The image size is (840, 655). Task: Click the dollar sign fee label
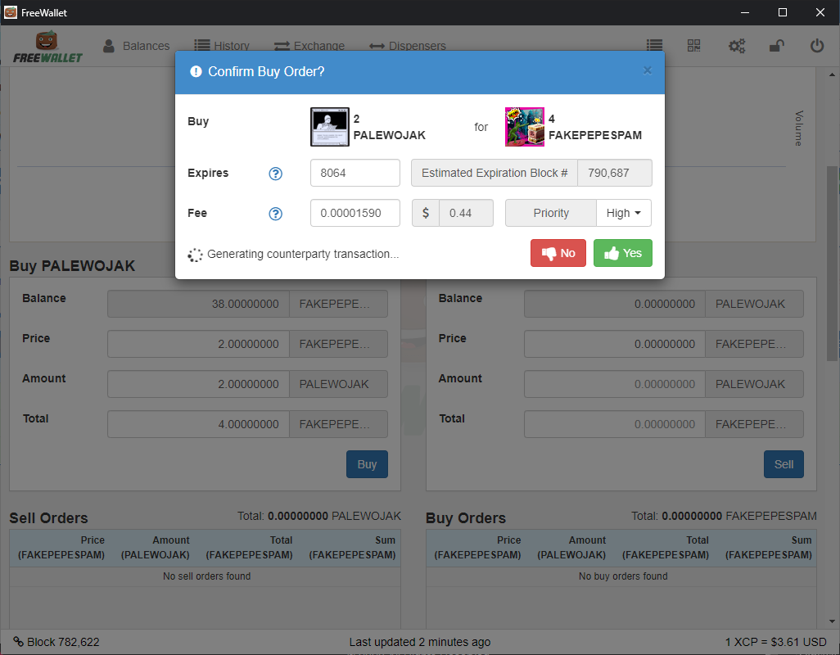coord(426,213)
